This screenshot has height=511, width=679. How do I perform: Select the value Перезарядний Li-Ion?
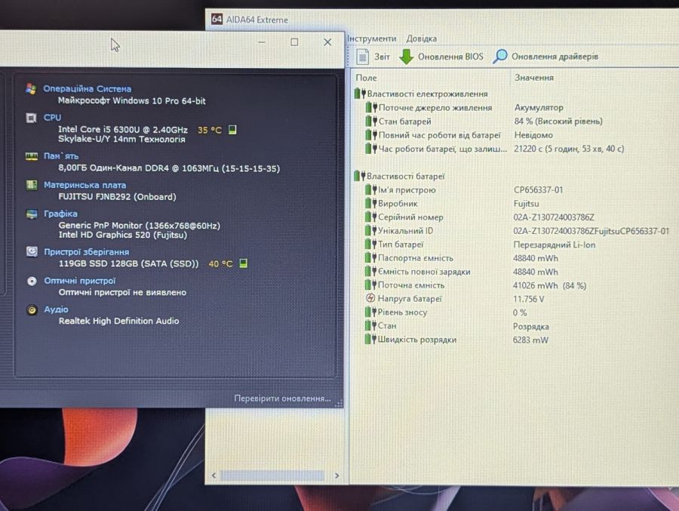(555, 245)
